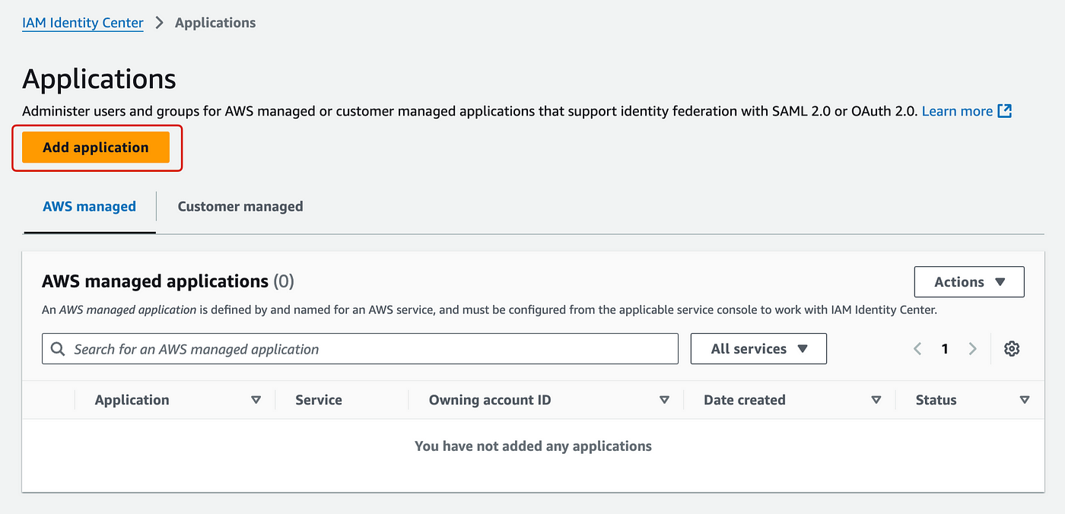Go to the next page arrow
Screen dimensions: 1065x514
pos(972,349)
